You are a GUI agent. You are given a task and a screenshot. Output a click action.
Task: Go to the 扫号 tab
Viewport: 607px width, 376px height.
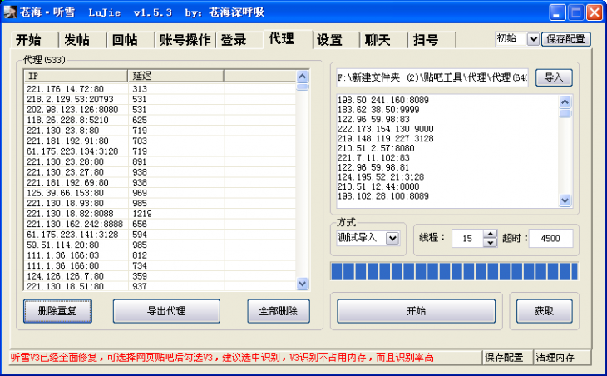(425, 41)
